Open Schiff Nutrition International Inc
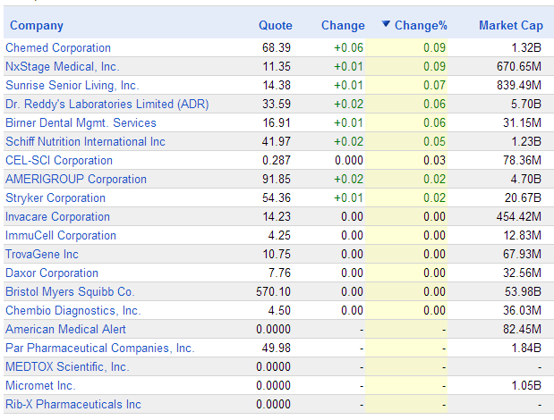The width and height of the screenshot is (554, 420). (85, 141)
